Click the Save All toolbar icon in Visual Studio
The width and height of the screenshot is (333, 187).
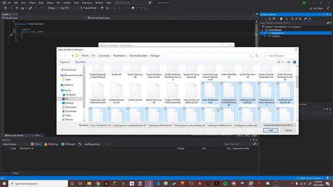[30, 8]
